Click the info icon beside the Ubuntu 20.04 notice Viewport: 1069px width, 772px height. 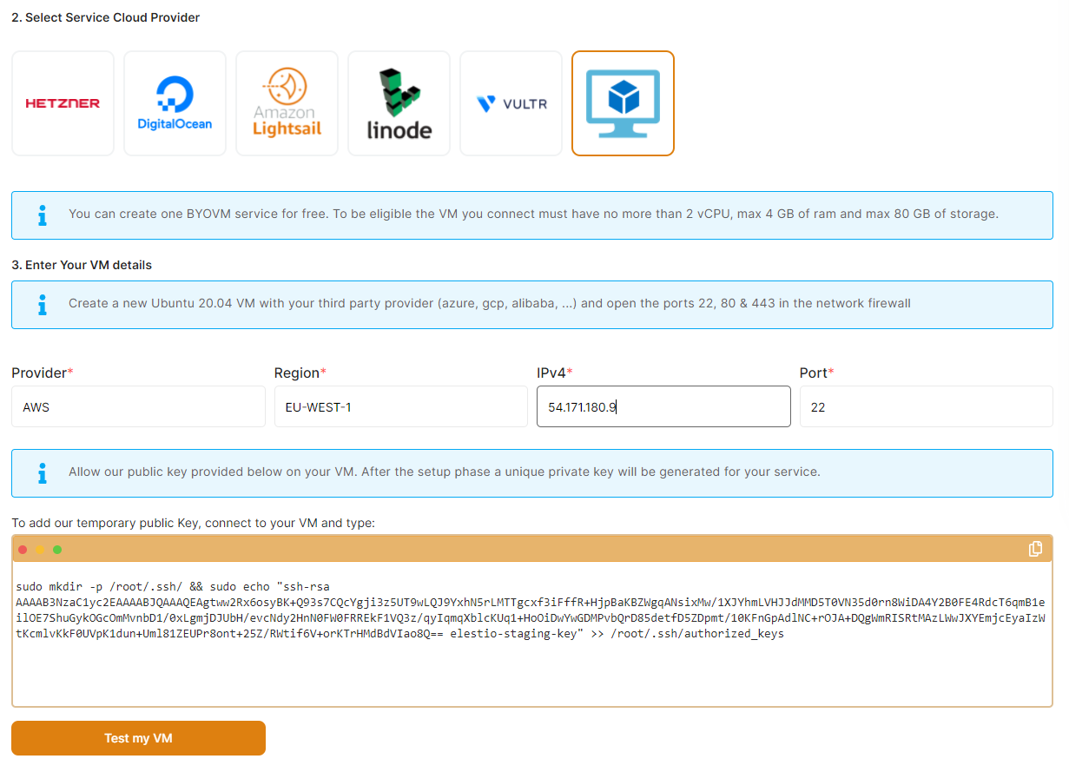[x=42, y=305]
